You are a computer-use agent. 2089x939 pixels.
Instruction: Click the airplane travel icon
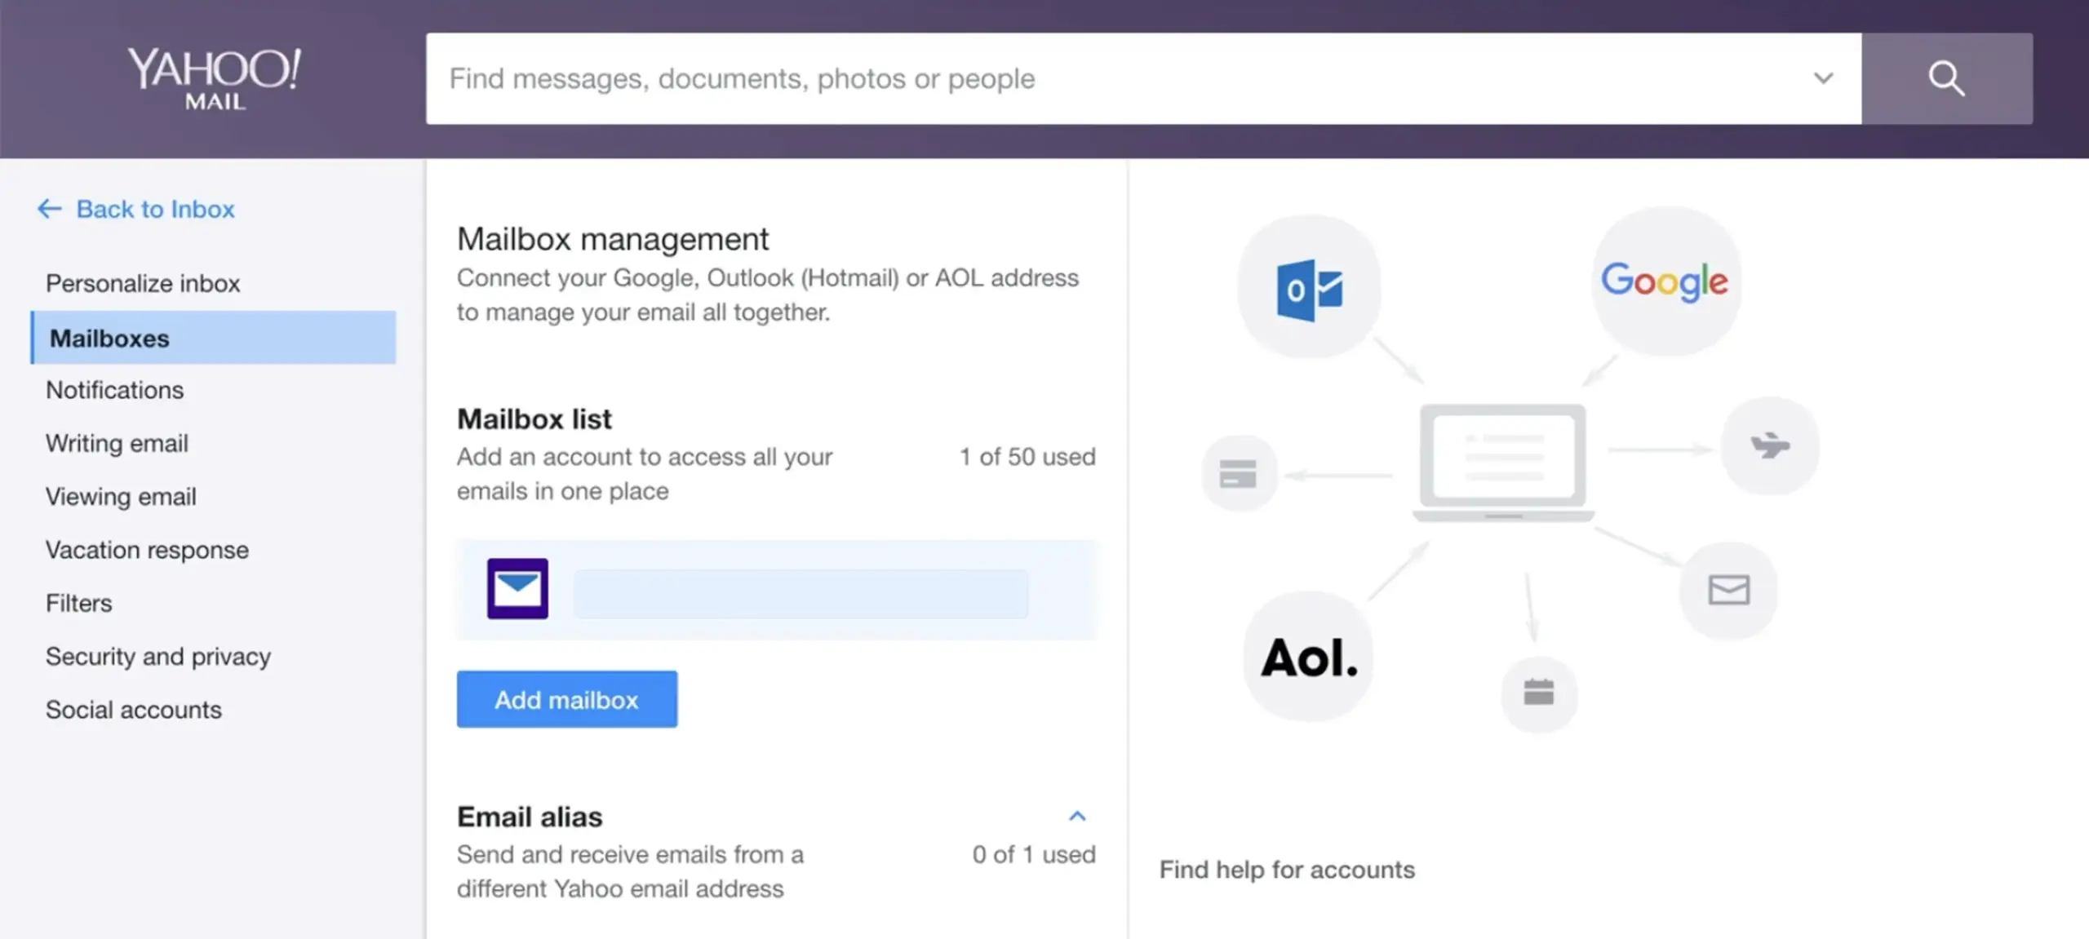1769,445
